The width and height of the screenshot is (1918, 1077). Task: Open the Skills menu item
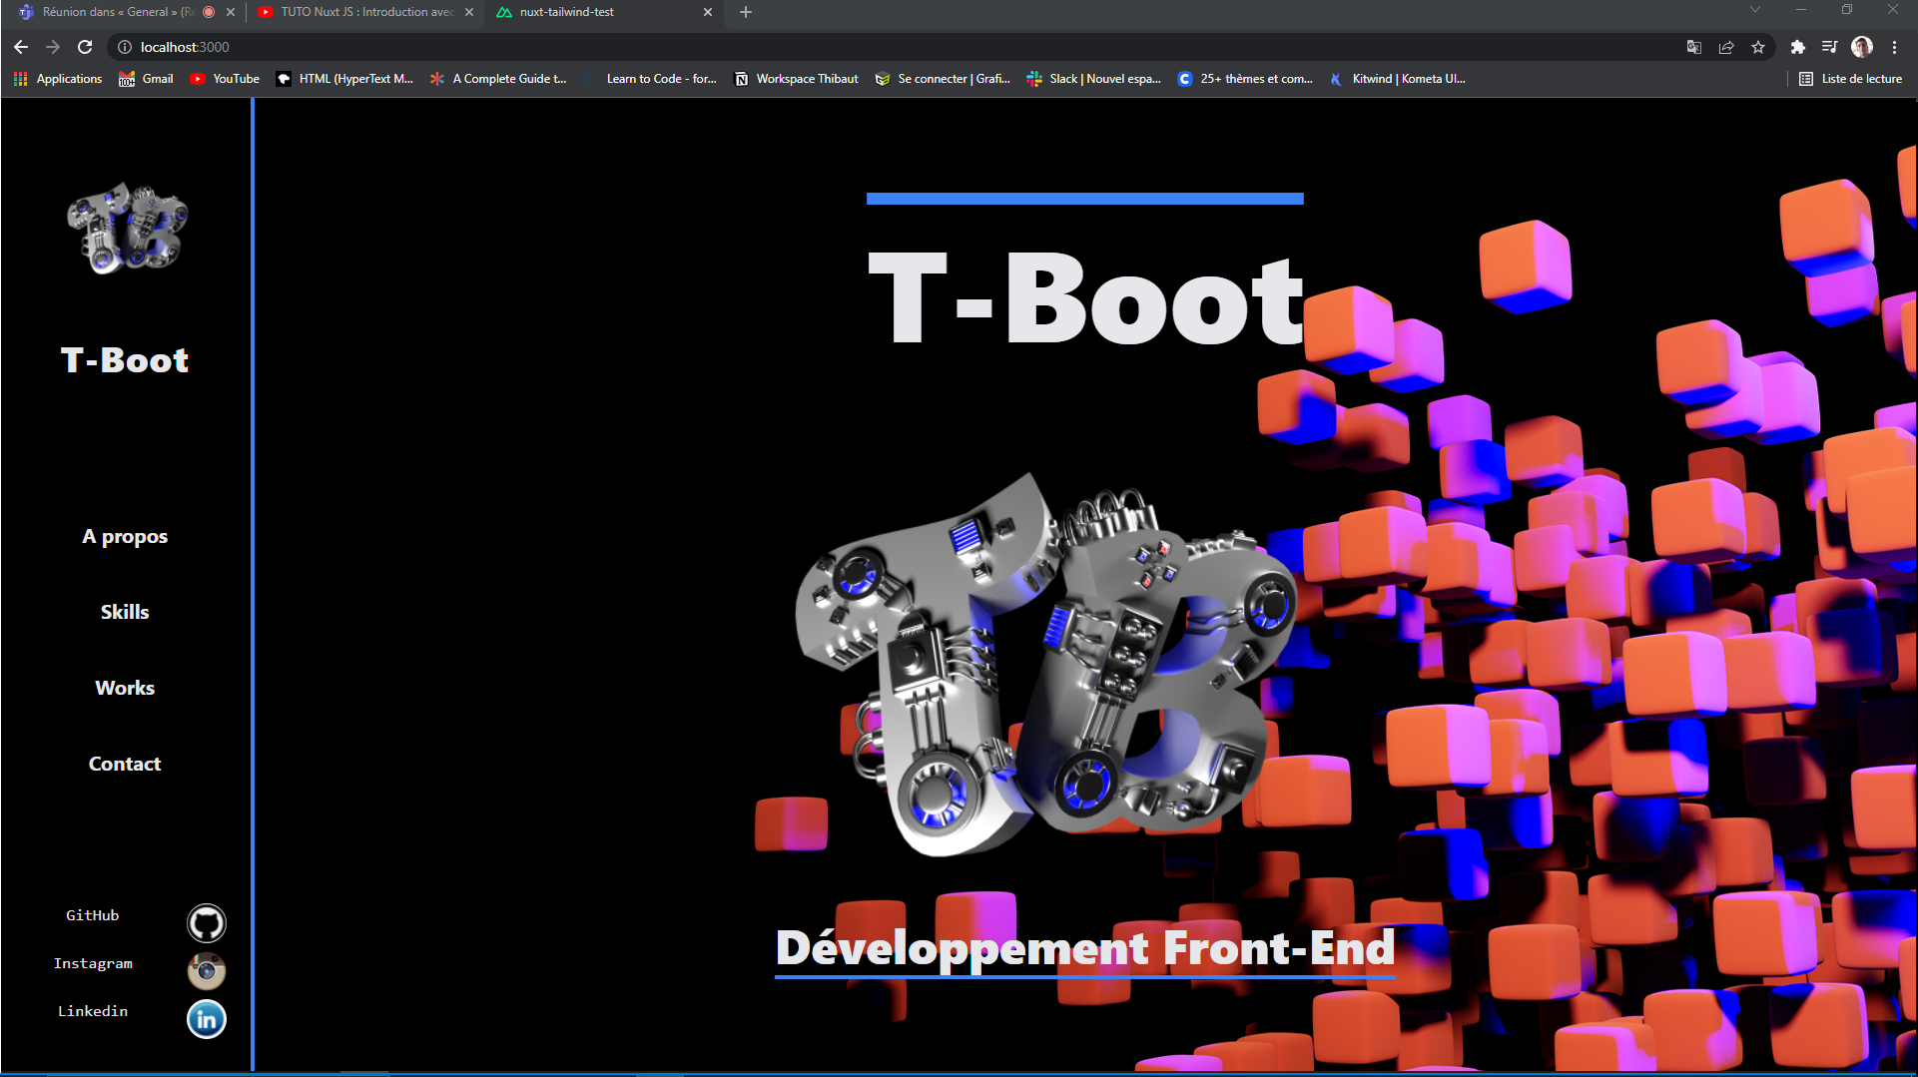pos(125,612)
